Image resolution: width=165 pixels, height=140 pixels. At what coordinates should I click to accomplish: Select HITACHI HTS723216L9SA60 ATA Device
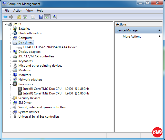click(x=50, y=47)
